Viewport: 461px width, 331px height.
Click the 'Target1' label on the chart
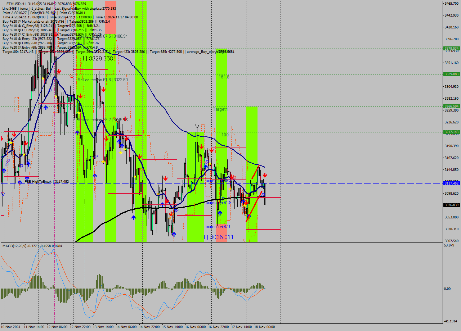tap(220, 109)
